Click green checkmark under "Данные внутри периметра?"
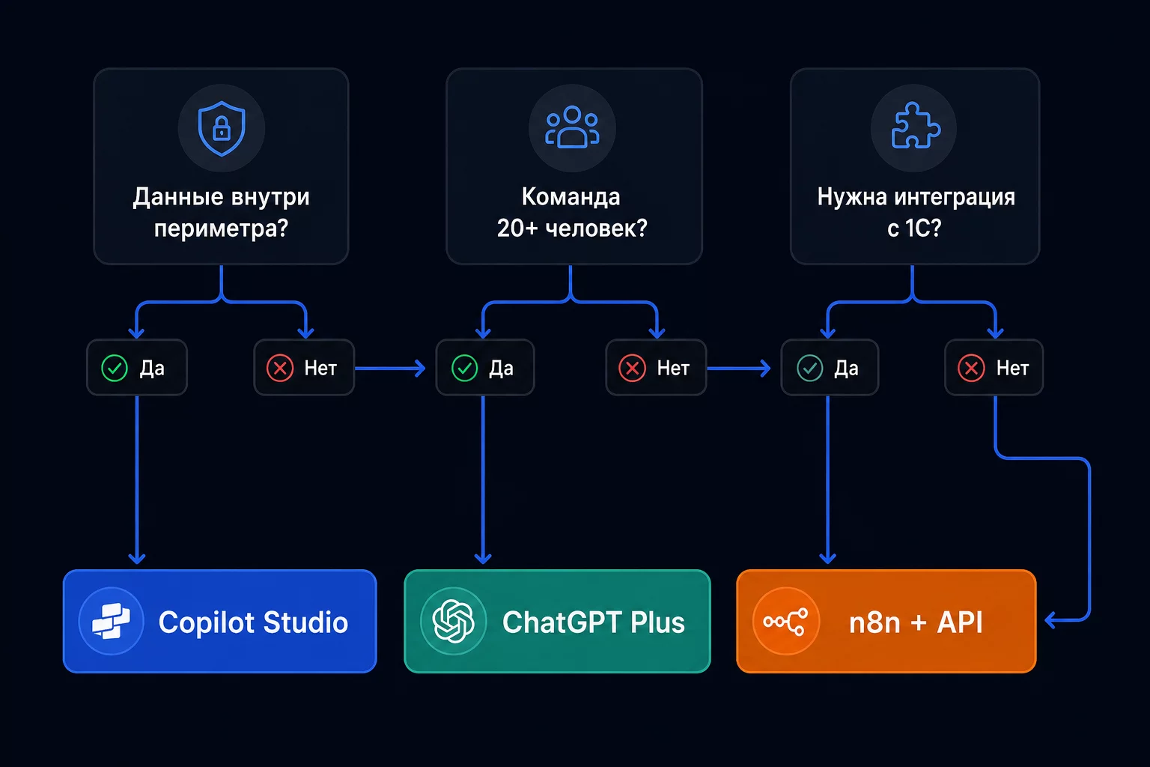Screen dimensions: 1150x767 coord(115,369)
